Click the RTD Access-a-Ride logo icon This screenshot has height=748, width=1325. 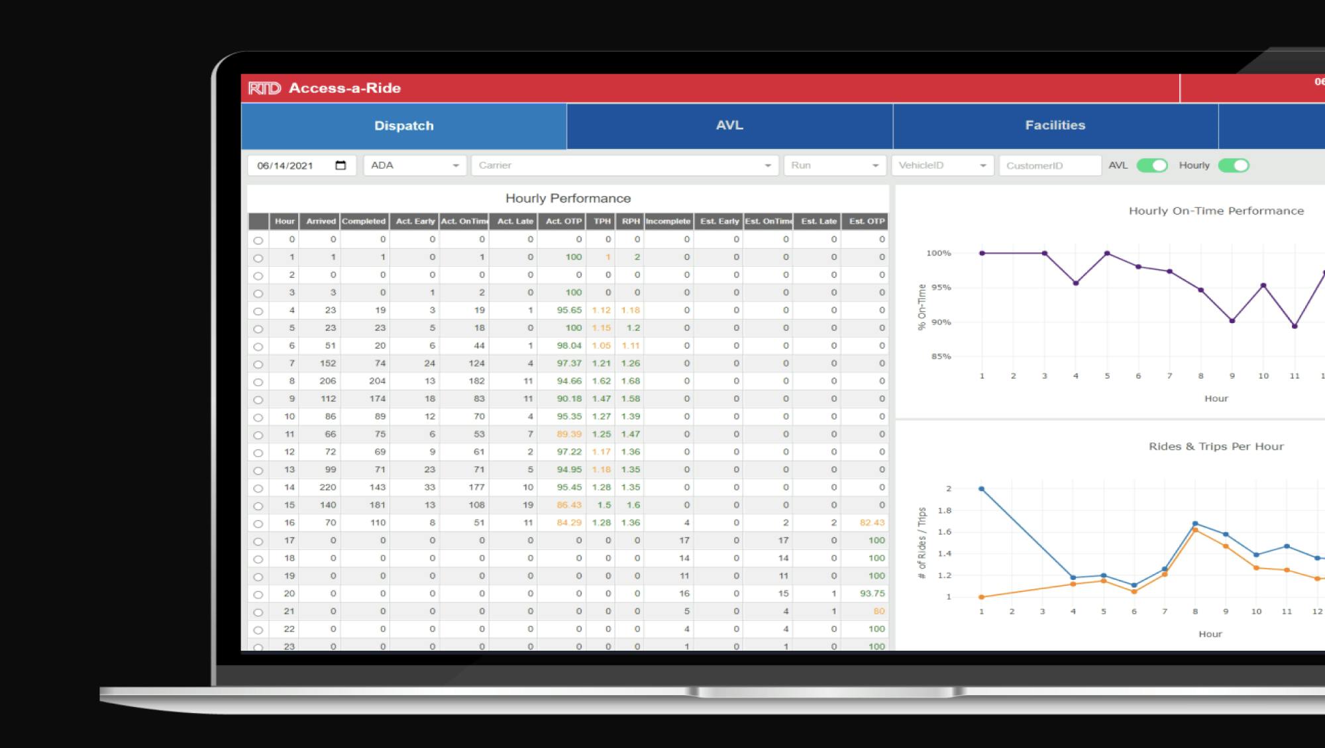point(264,88)
